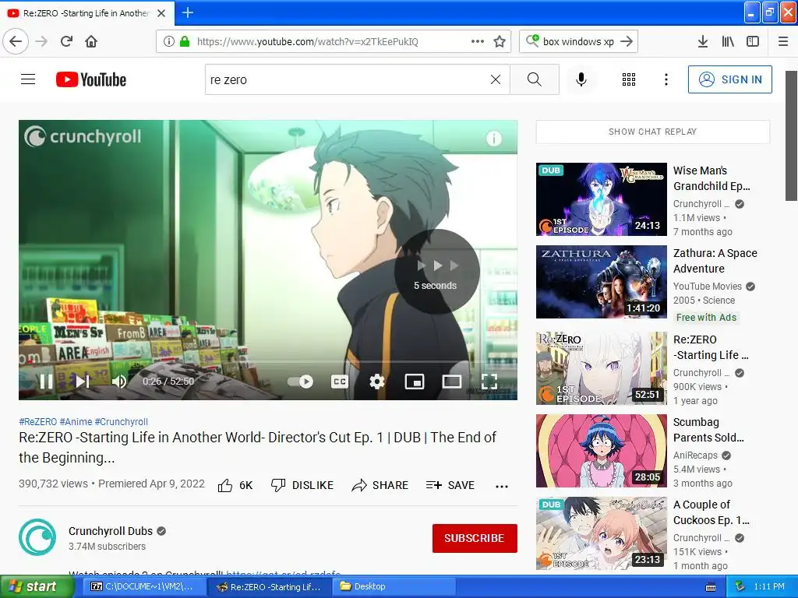Open YouTube apps grid icon

629,79
